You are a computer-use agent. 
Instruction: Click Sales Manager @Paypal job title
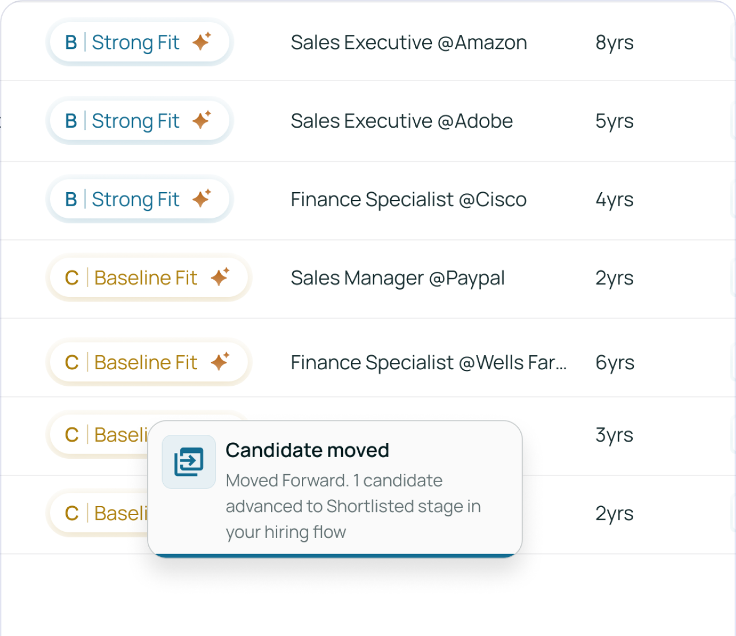click(x=398, y=278)
